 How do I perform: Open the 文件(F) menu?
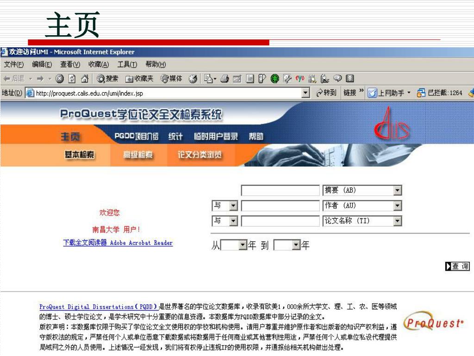13,64
